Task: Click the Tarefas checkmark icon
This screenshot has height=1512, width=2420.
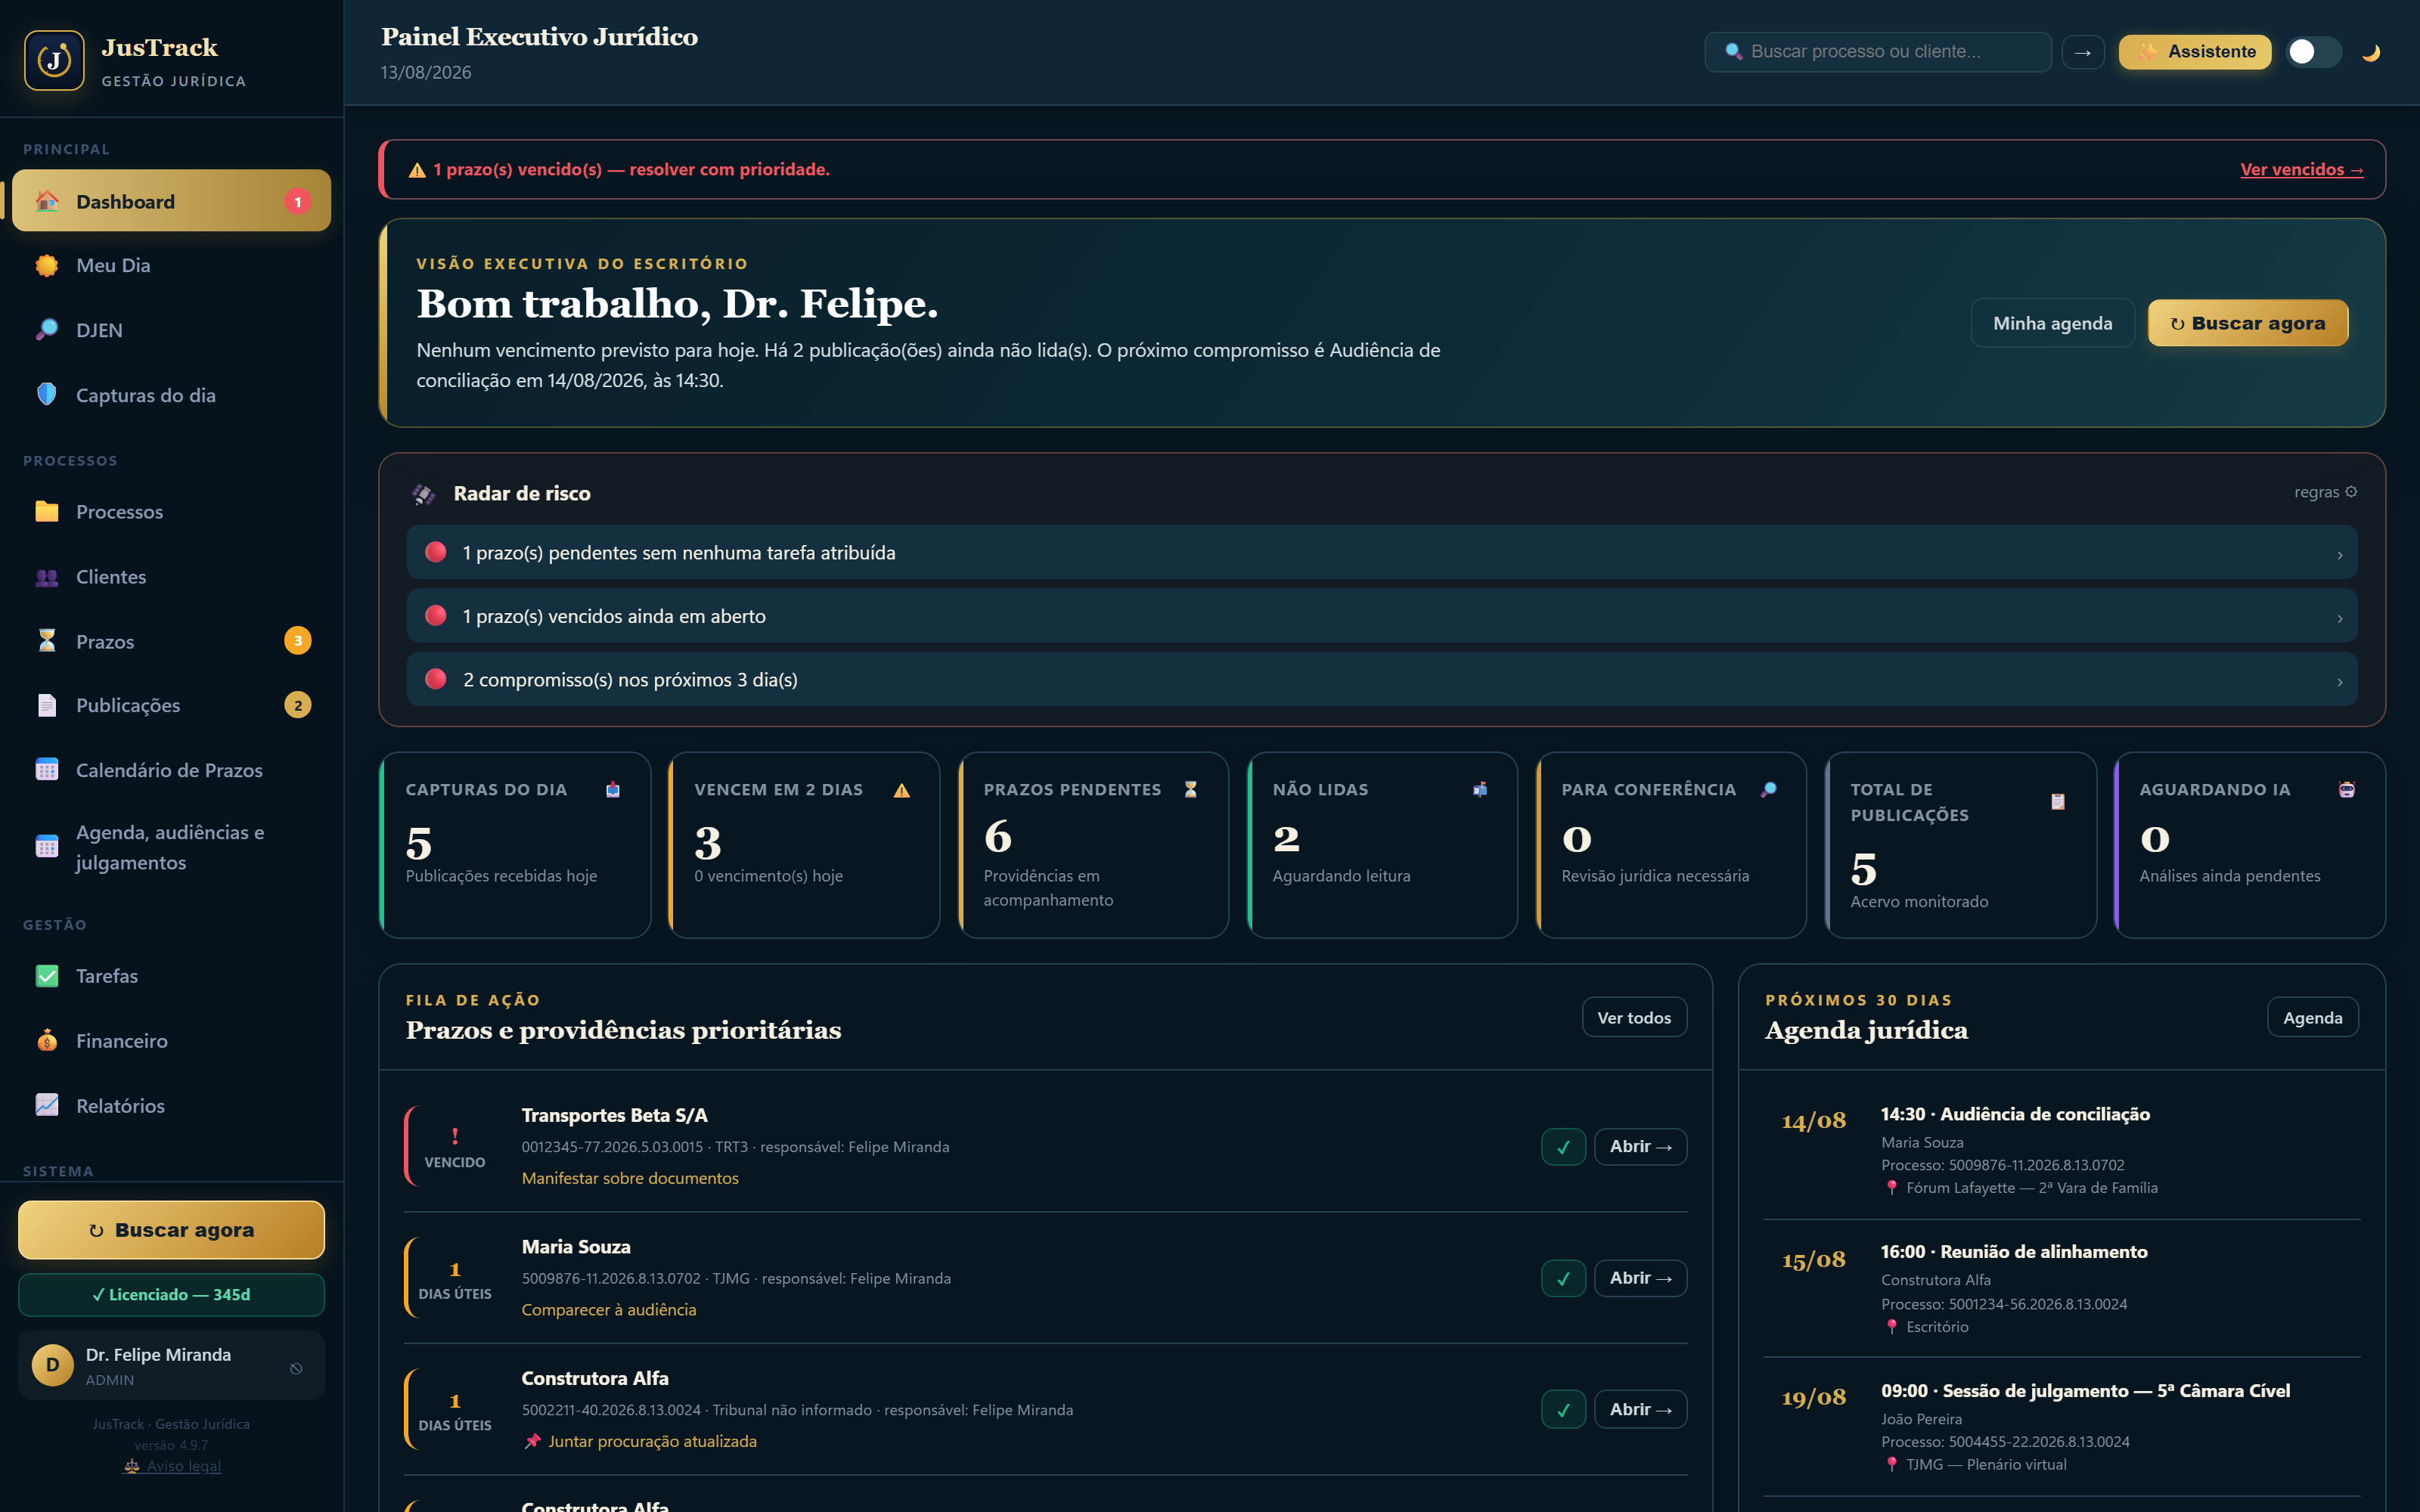Action: pyautogui.click(x=47, y=975)
